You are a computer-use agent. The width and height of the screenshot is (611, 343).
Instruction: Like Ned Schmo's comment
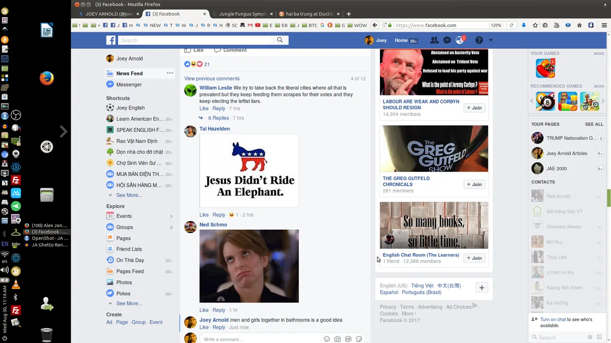204,310
